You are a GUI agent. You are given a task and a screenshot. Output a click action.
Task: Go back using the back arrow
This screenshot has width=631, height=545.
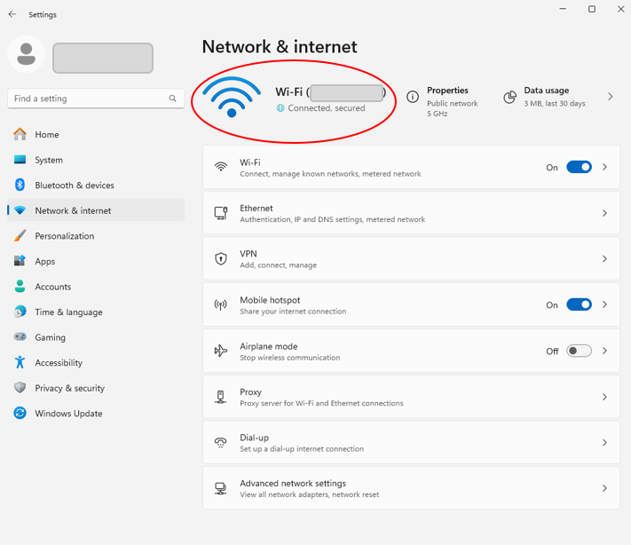[x=12, y=14]
